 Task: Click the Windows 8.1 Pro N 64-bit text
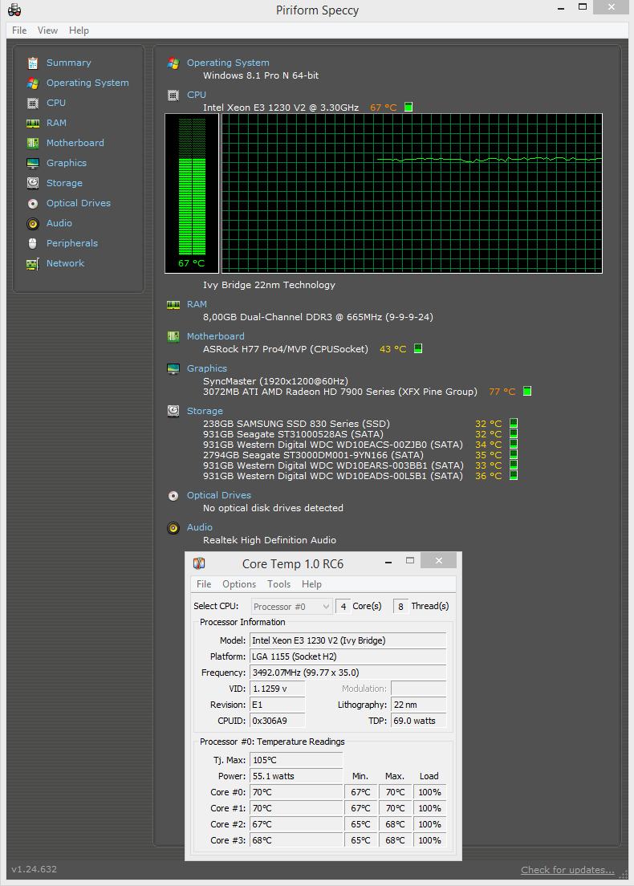261,75
